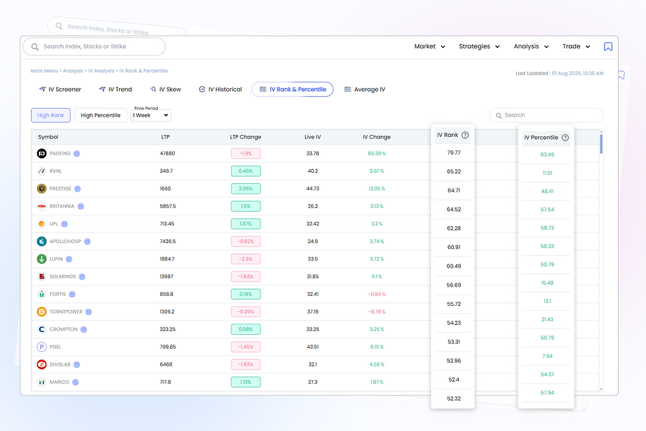Click the 79.77 IV Rank value
646x431 pixels.
tap(454, 153)
